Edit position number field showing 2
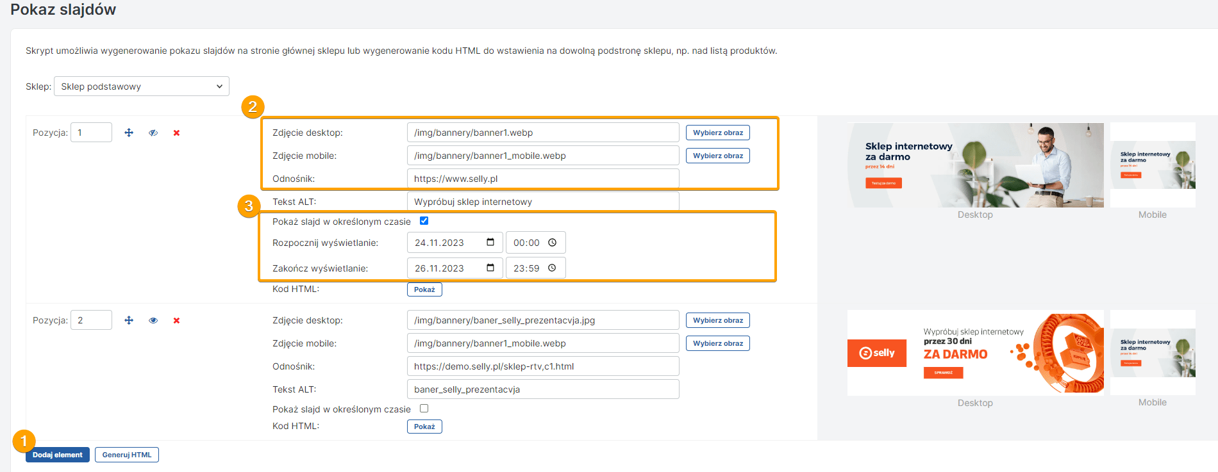Image resolution: width=1218 pixels, height=472 pixels. [91, 320]
